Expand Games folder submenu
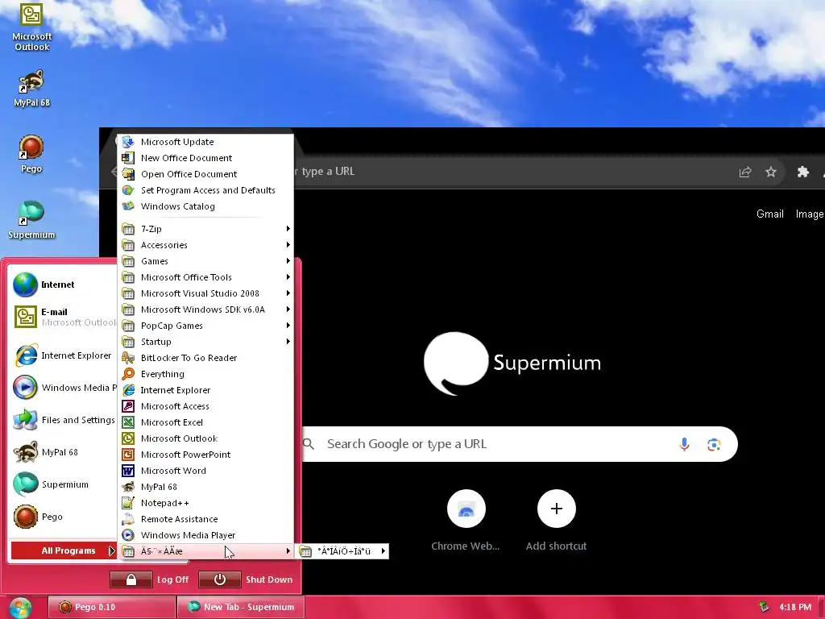Screen dimensions: 825x619 click(205, 261)
